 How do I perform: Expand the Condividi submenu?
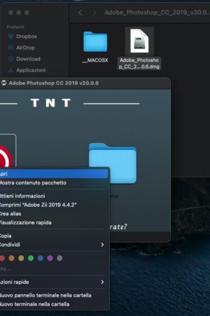click(x=54, y=245)
